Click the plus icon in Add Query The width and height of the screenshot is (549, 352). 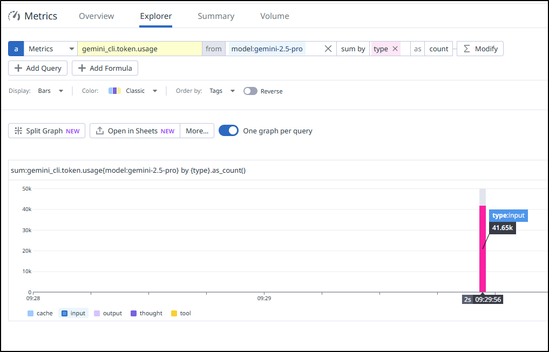tap(18, 68)
